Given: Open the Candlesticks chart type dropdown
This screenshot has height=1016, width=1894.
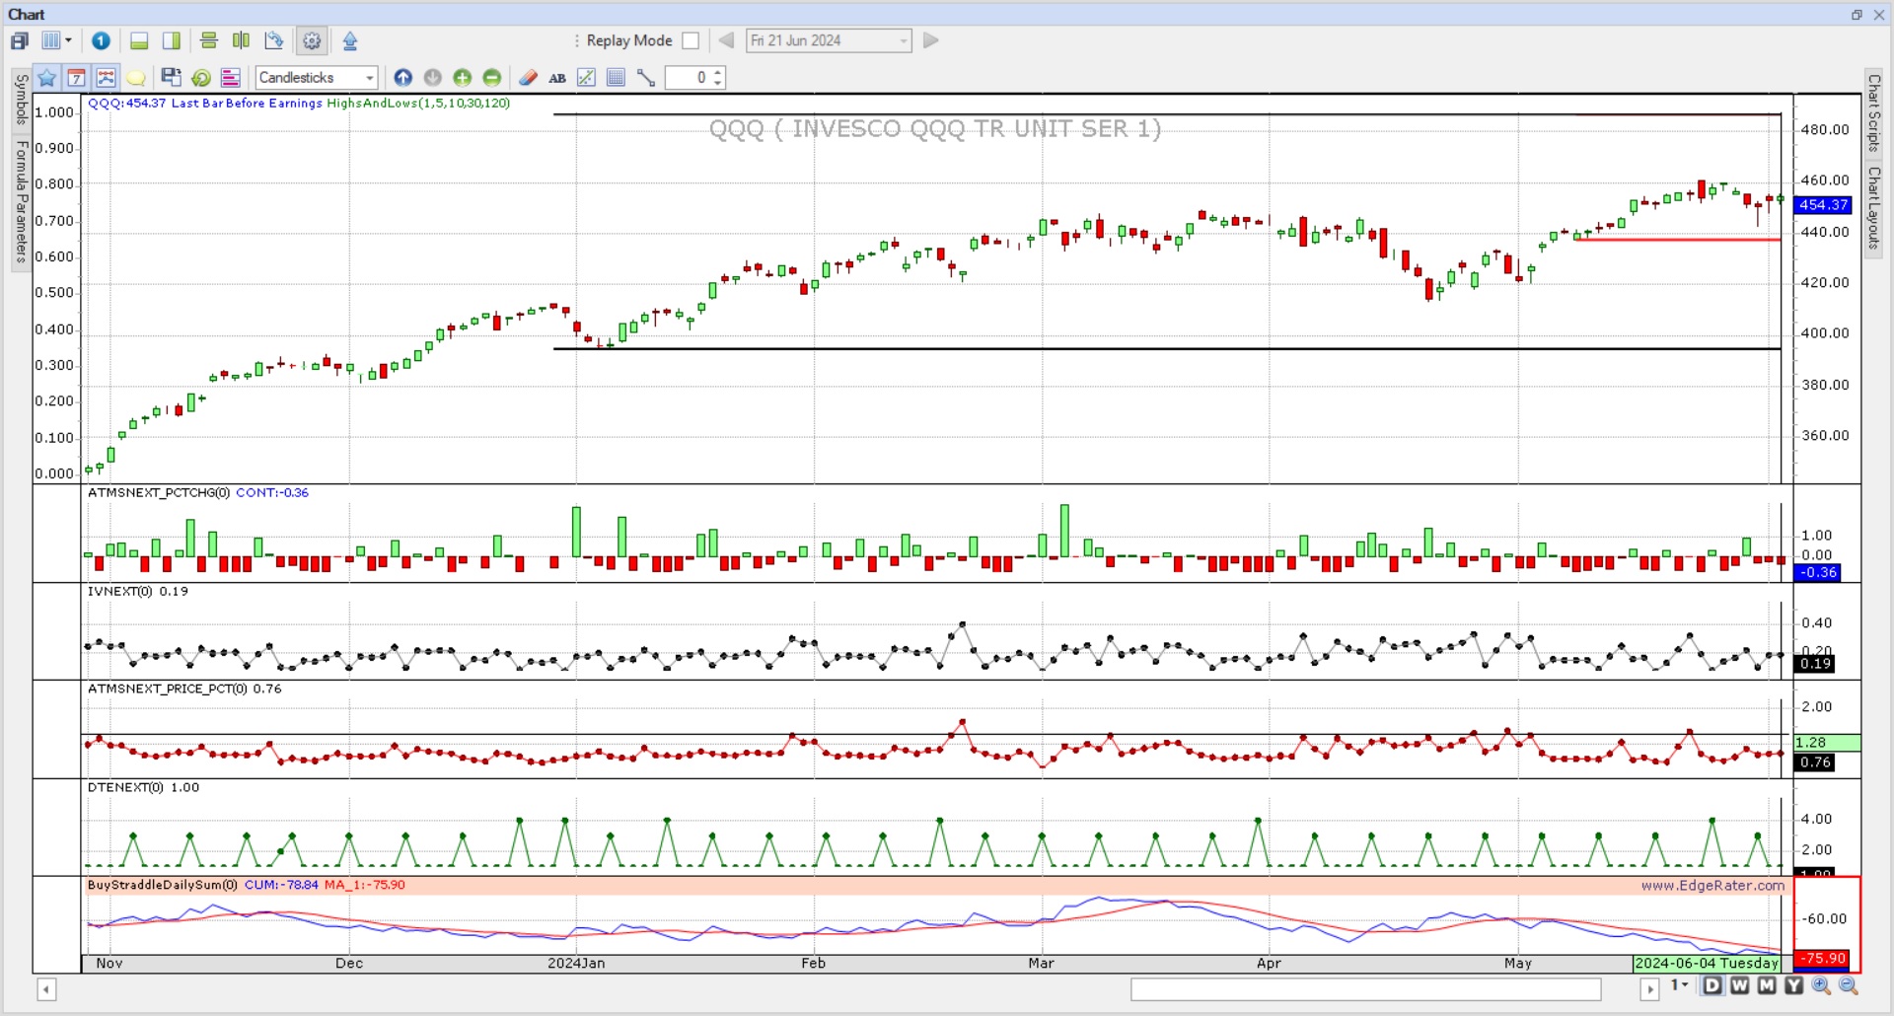Looking at the screenshot, I should [x=317, y=77].
